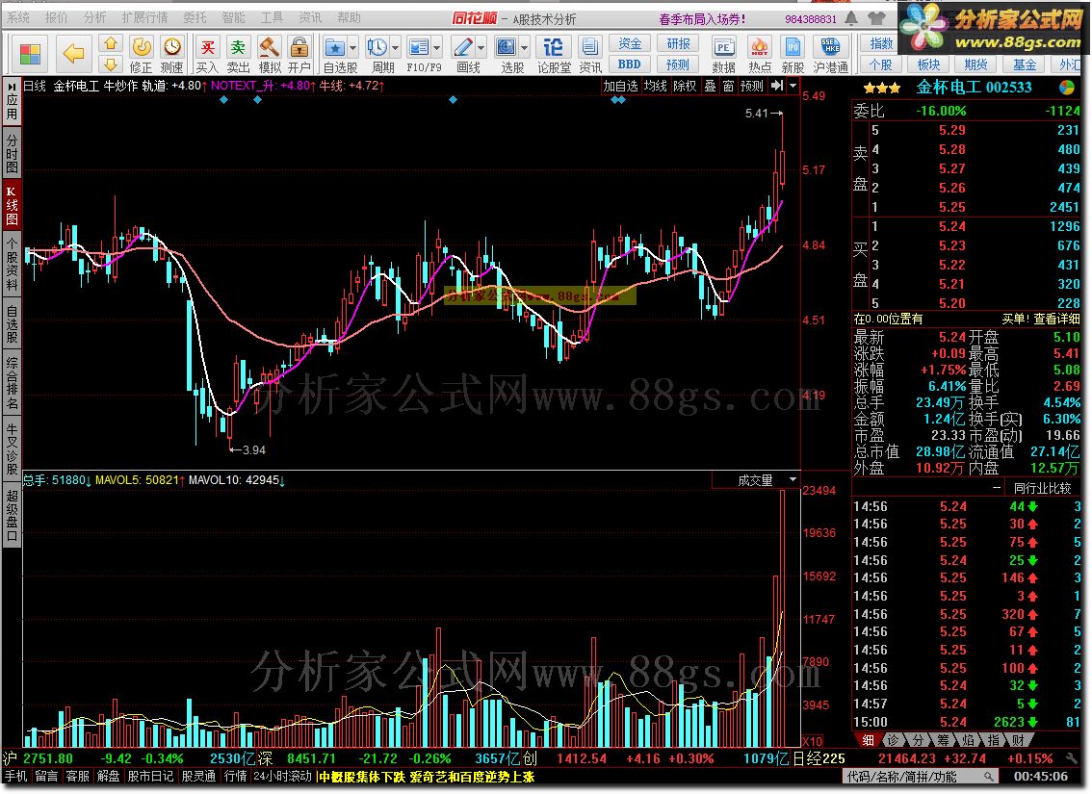Screen dimensions: 1092x794
Task: Click the notification bell icon
Action: click(x=851, y=18)
